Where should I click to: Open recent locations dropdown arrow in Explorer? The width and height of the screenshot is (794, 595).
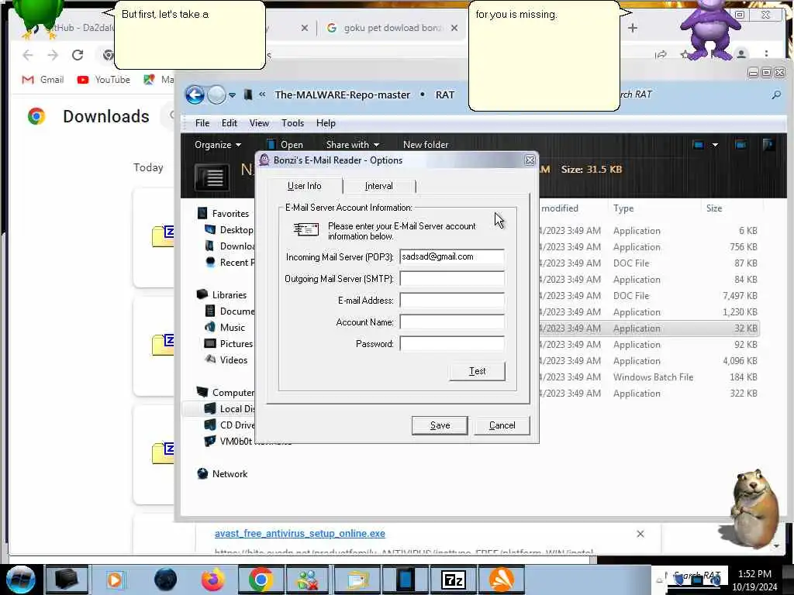coord(232,95)
